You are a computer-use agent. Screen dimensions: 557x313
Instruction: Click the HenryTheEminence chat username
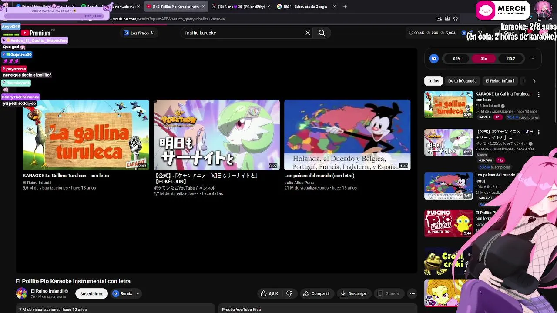coord(20,97)
